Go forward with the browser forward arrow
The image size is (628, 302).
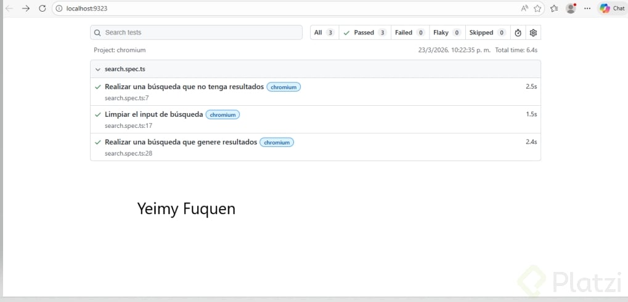(26, 9)
